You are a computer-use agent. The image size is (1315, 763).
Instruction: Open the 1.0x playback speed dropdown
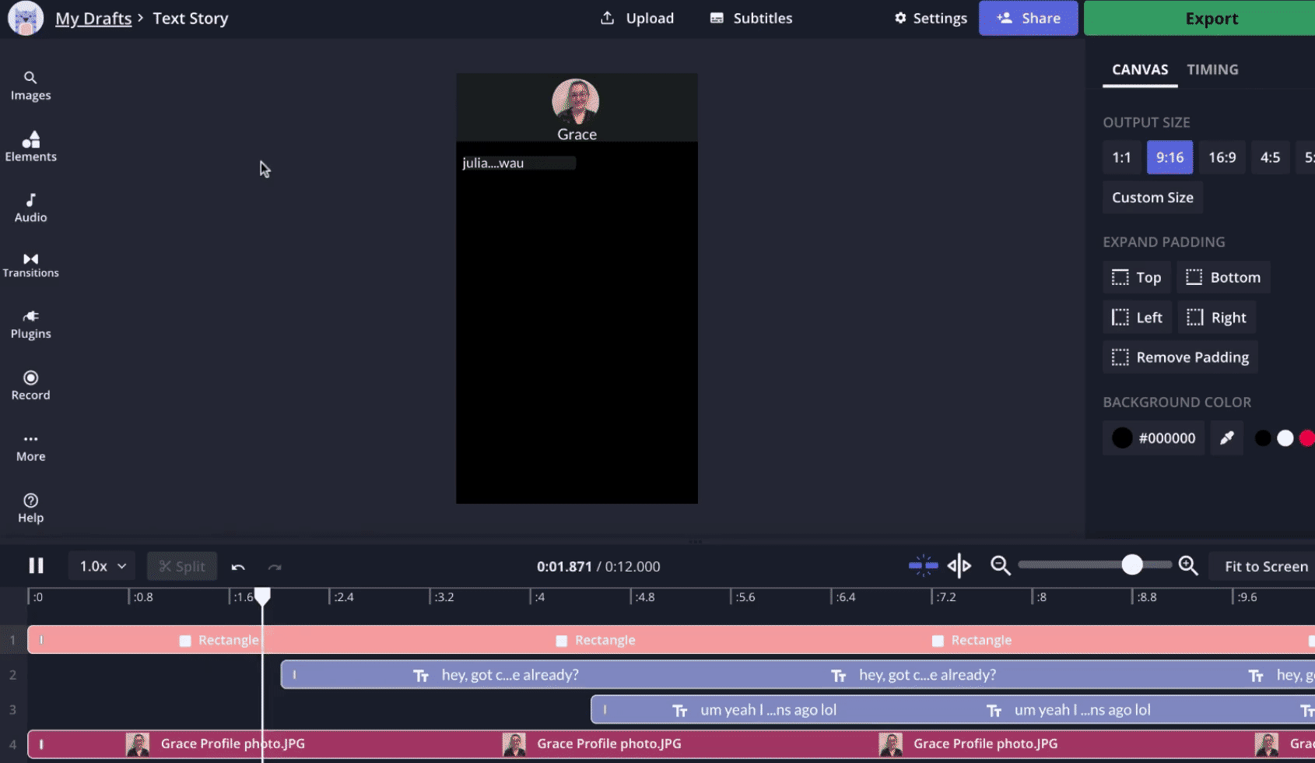click(x=102, y=566)
